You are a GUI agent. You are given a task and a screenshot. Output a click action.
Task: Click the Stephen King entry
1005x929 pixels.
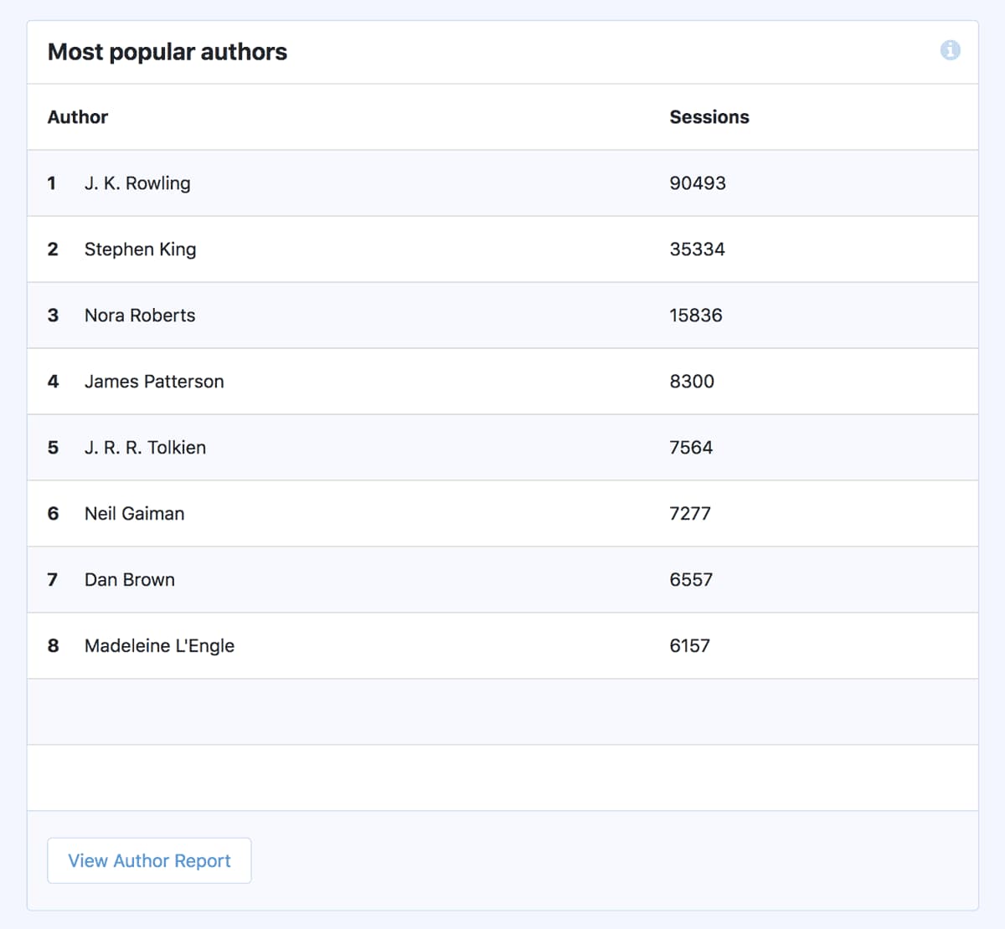140,249
